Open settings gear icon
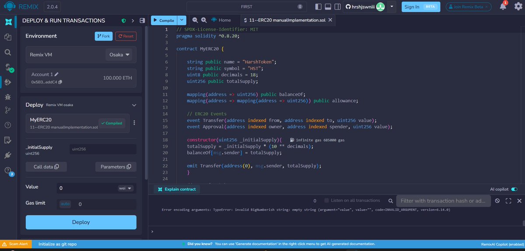The width and height of the screenshot is (525, 251). (518, 7)
